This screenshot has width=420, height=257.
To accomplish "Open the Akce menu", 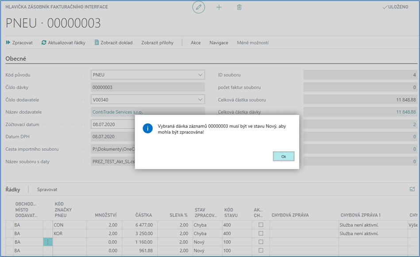I will click(196, 43).
